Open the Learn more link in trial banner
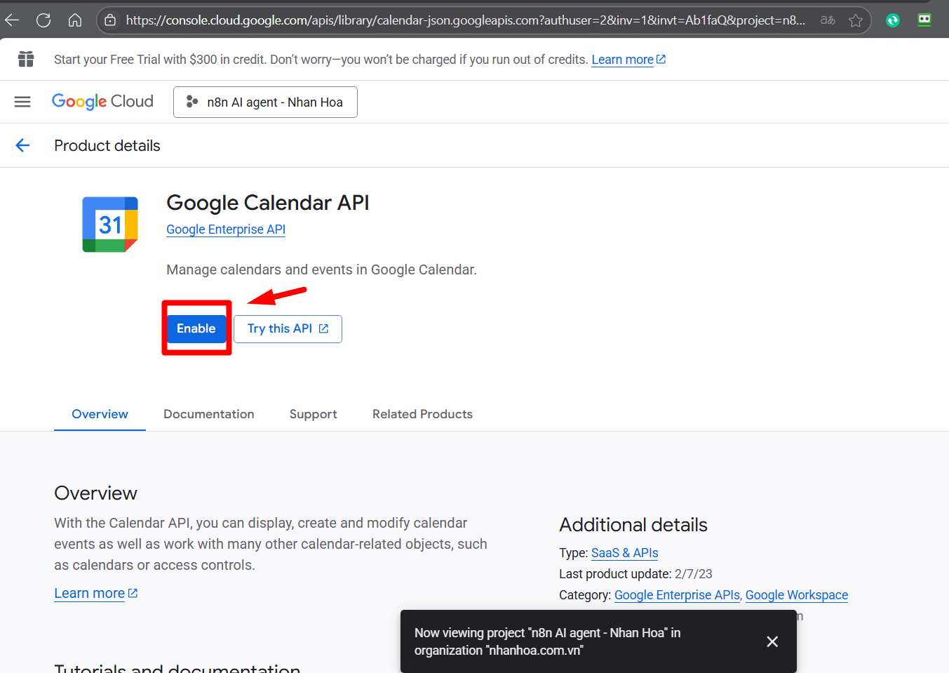This screenshot has width=949, height=673. 628,60
